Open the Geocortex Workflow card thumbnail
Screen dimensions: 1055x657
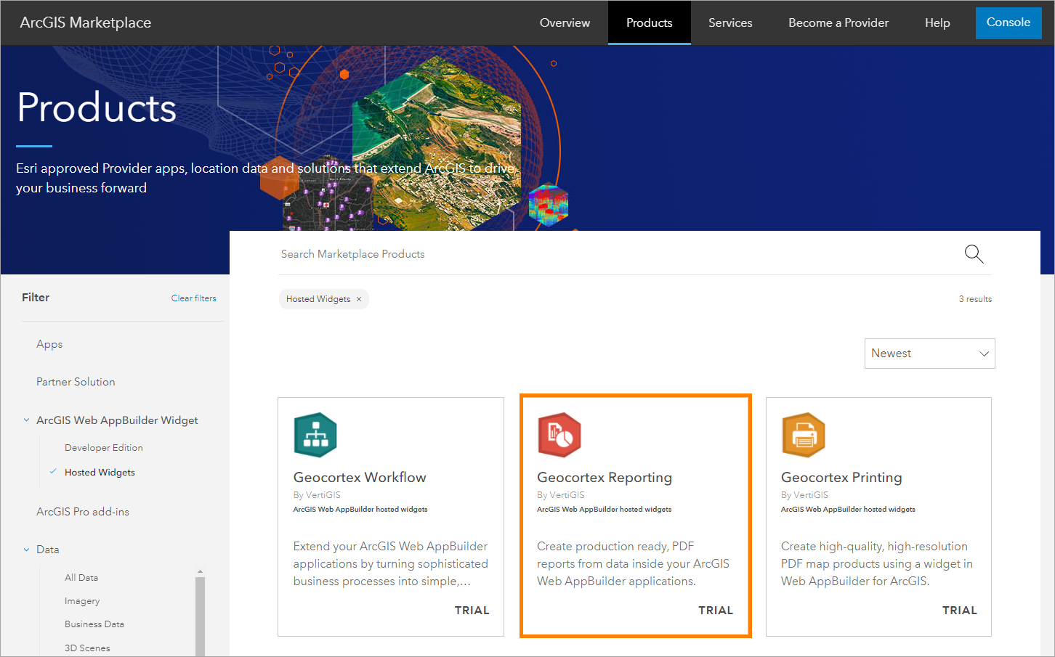coord(315,435)
